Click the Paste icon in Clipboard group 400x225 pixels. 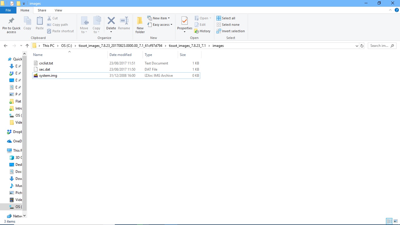[40, 21]
